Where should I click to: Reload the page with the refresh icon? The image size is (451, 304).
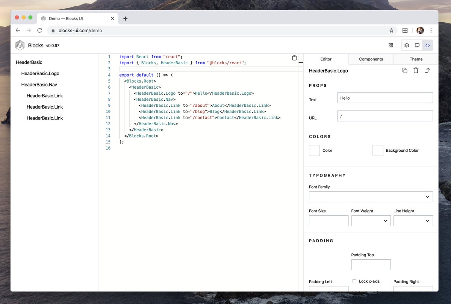[39, 30]
